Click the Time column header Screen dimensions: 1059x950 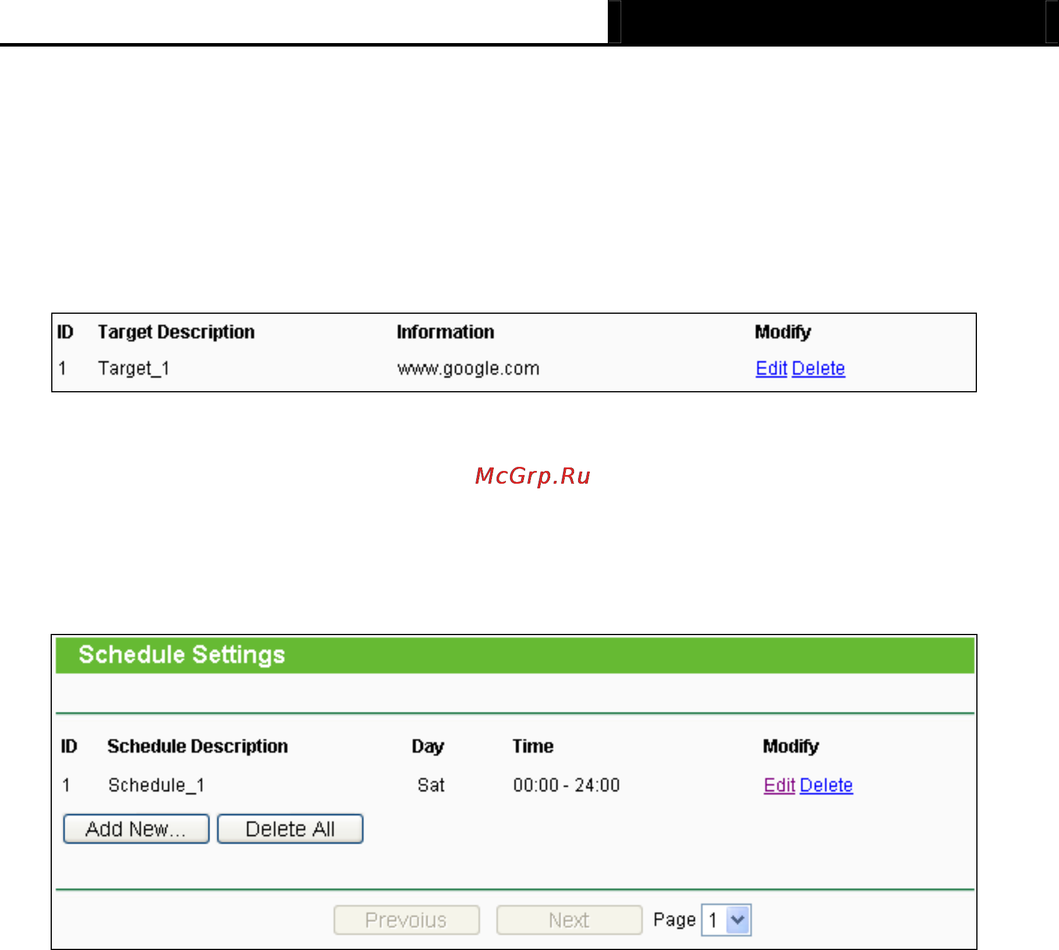point(533,746)
